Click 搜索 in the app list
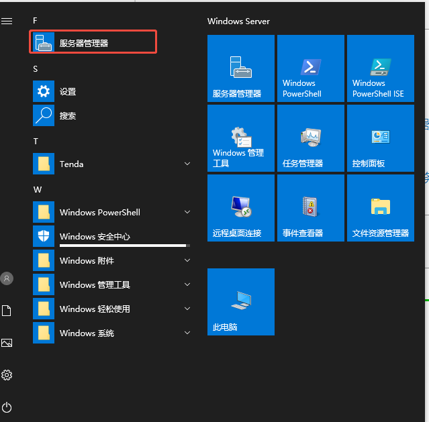Image resolution: width=429 pixels, height=422 pixels. click(x=68, y=115)
